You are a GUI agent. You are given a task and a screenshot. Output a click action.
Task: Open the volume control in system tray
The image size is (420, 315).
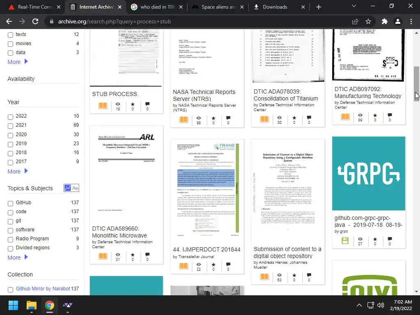click(x=381, y=305)
